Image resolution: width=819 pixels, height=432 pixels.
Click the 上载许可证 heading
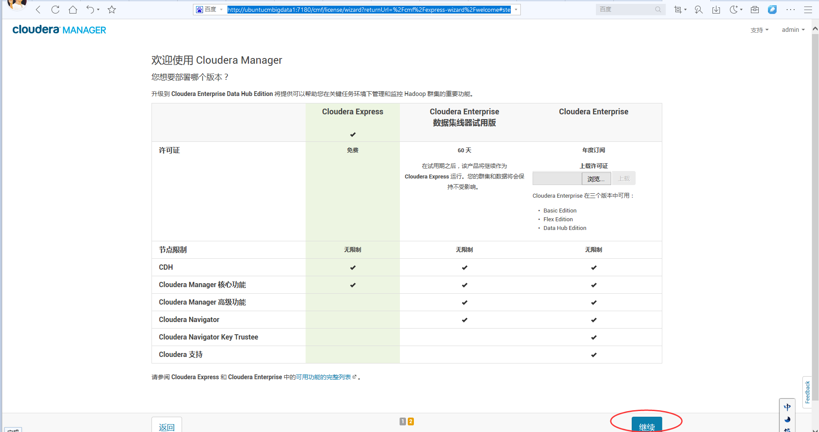[594, 166]
